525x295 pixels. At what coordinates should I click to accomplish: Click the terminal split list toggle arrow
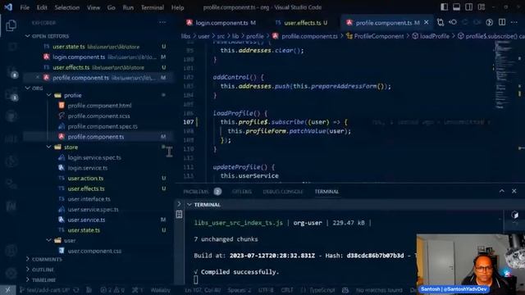[x=179, y=204]
